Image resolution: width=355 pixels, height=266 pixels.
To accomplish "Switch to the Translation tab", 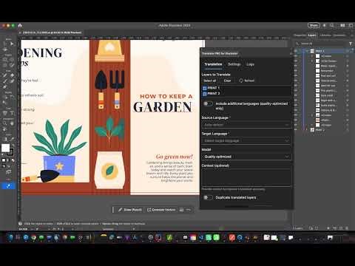I will (x=213, y=64).
